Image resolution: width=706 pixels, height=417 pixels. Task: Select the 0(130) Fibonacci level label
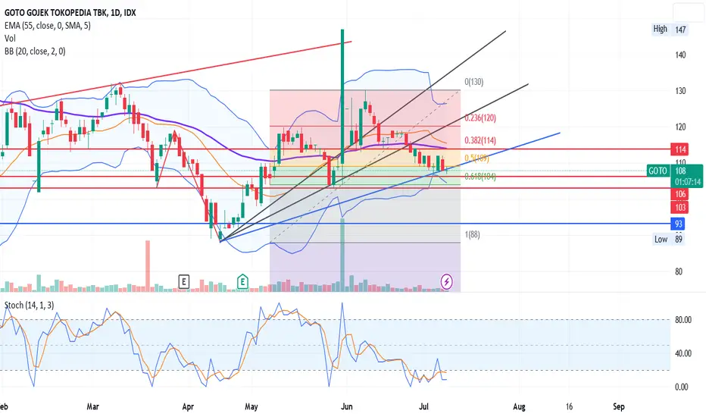(x=474, y=82)
